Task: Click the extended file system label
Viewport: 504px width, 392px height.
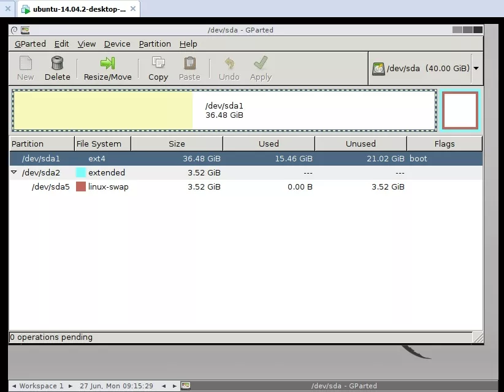Action: pos(107,172)
